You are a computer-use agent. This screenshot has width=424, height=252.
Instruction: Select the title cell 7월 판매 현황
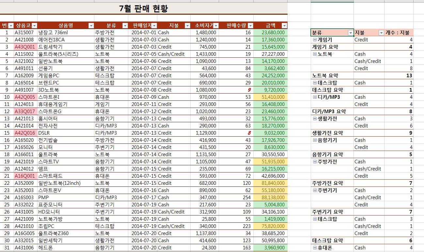tap(144, 8)
